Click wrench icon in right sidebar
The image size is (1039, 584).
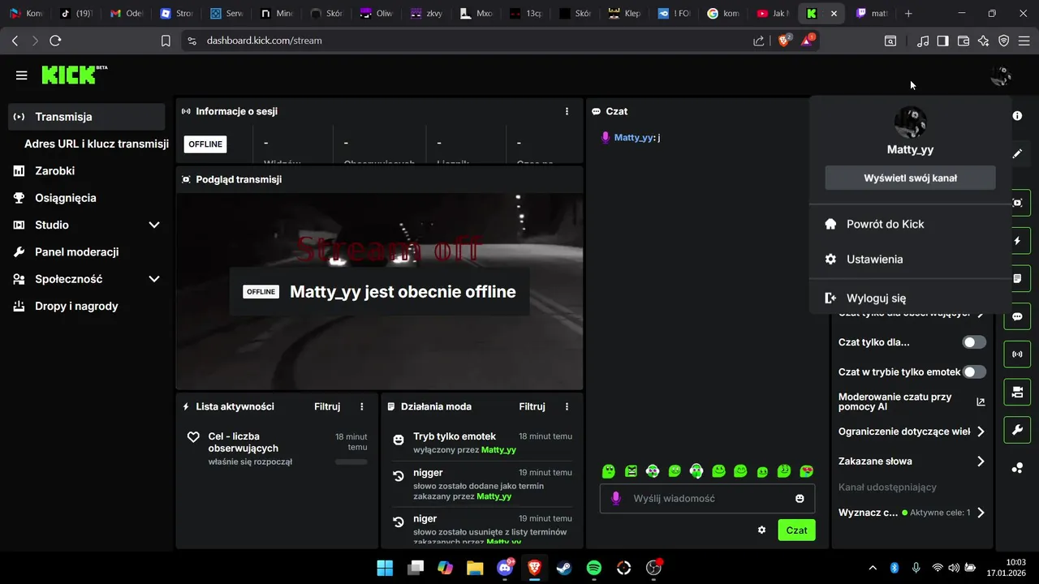[x=1018, y=430]
